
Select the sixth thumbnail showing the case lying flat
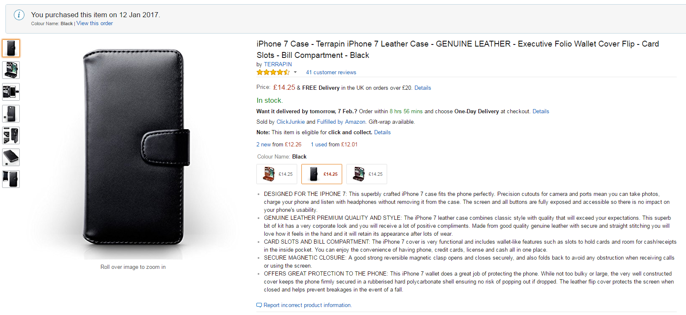coord(11,157)
